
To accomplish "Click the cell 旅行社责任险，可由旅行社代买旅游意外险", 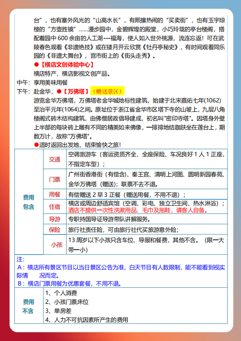I will click(x=147, y=230).
